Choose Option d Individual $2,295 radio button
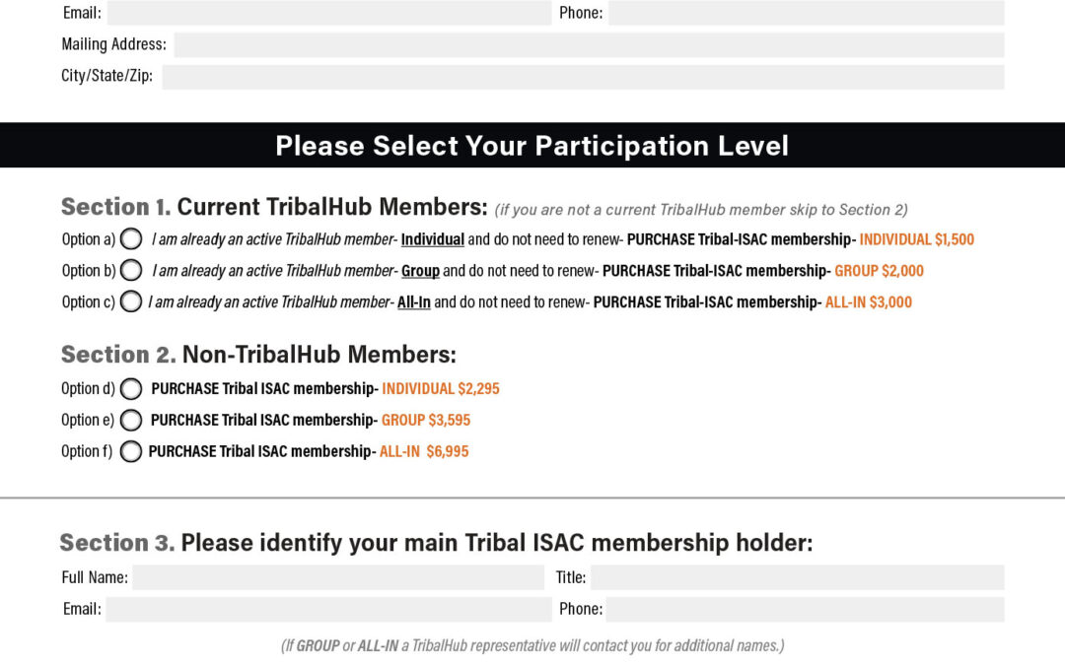This screenshot has height=665, width=1065. pos(131,389)
